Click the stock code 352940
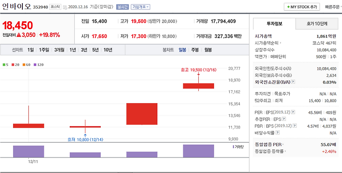Viewport: 342px width, 173px height. point(40,7)
